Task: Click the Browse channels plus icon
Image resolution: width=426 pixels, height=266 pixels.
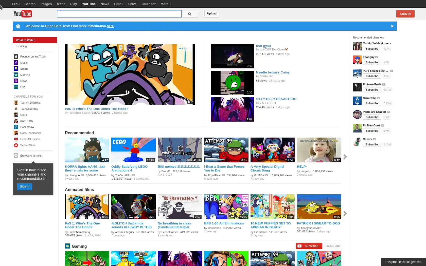Action: (16, 156)
